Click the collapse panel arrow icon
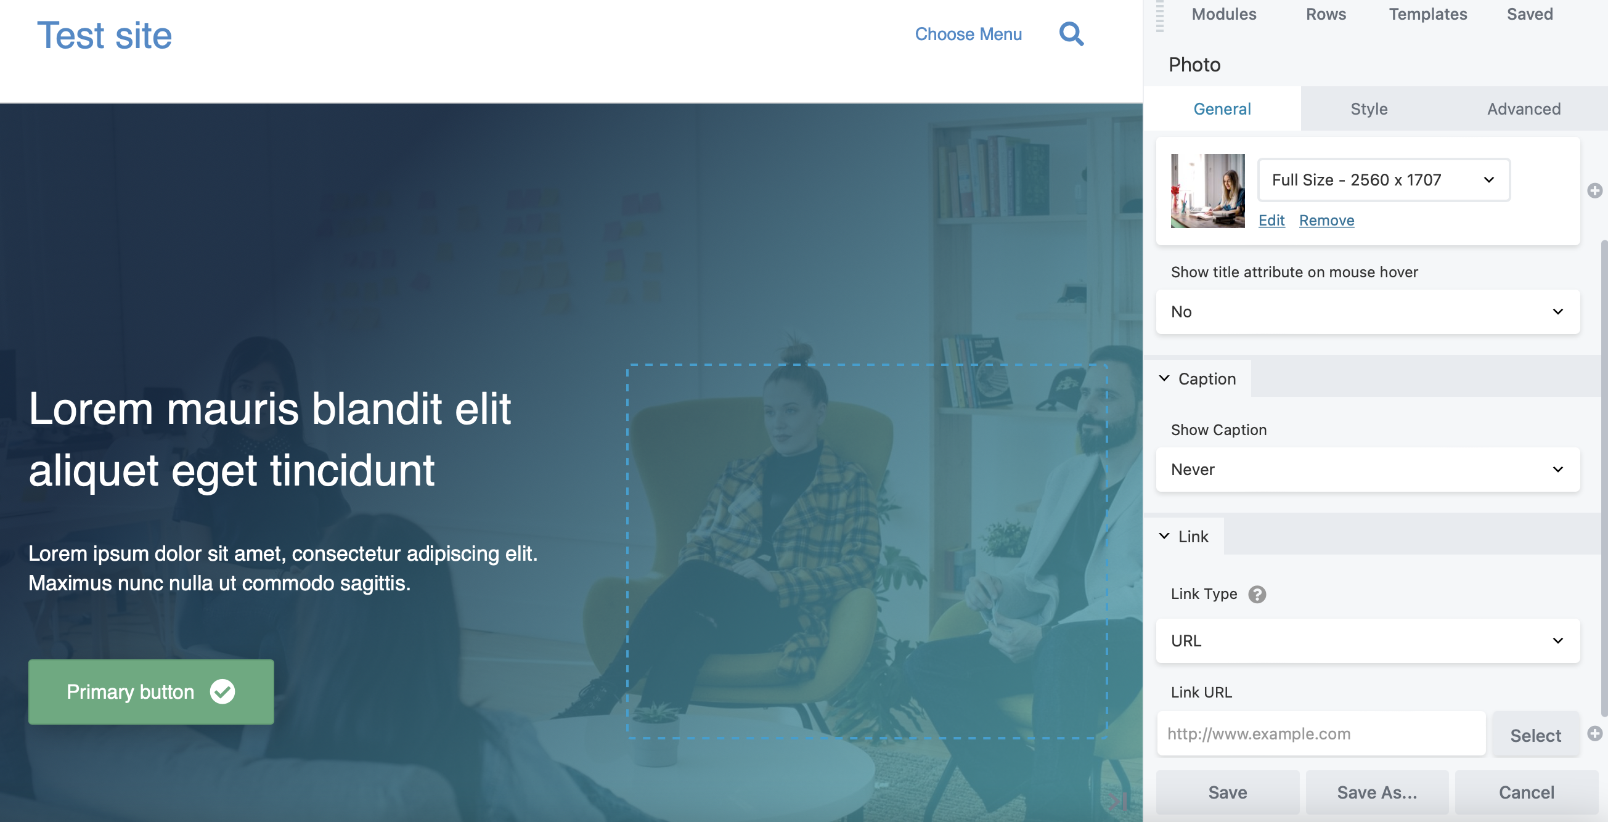This screenshot has height=822, width=1608. click(1118, 802)
